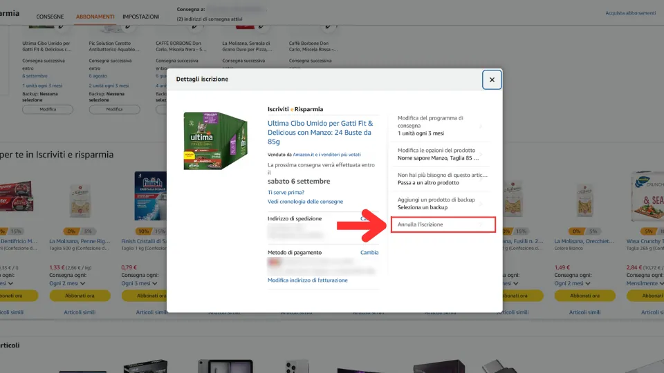Open the Ogni 2 mesi dropdown under La Molisana Penne
664x373 pixels.
pos(67,283)
